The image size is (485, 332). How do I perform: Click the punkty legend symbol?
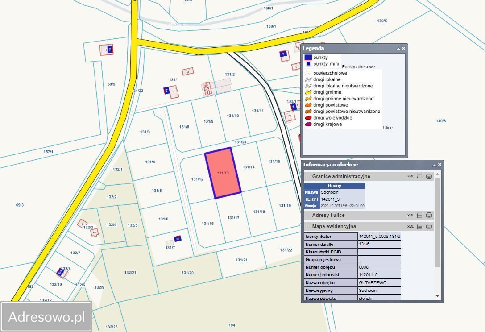point(308,57)
